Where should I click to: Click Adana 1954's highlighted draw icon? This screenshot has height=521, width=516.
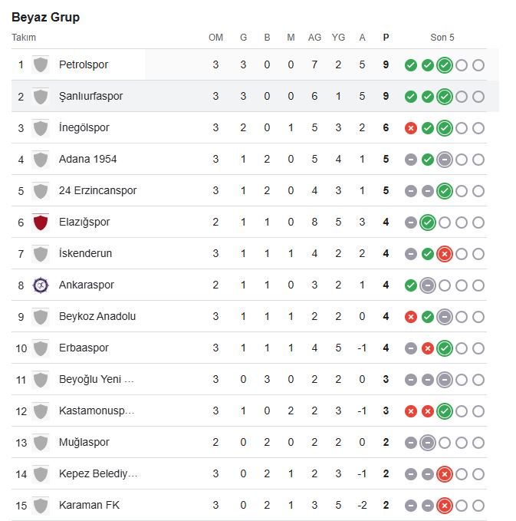[x=444, y=160]
